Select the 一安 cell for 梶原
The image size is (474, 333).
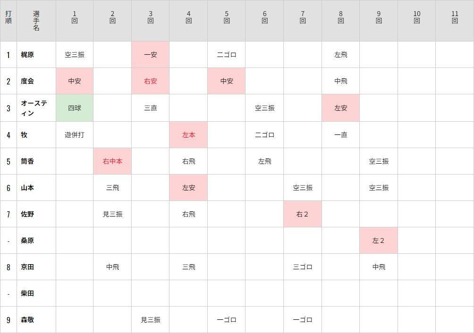[x=150, y=55]
